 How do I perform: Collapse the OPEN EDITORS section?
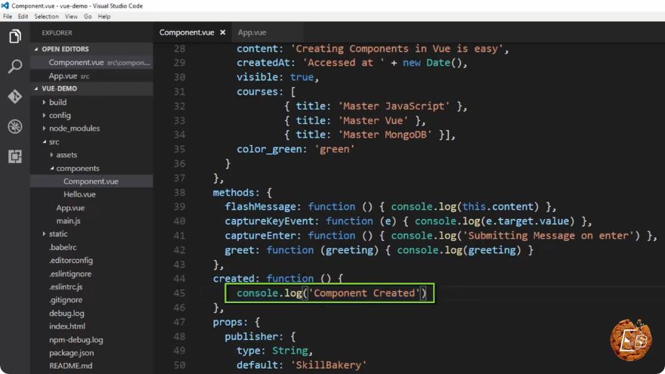click(65, 49)
